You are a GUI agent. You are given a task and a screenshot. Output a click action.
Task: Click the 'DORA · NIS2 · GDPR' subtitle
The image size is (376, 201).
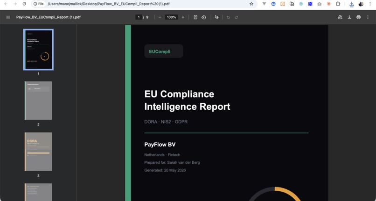click(x=166, y=122)
